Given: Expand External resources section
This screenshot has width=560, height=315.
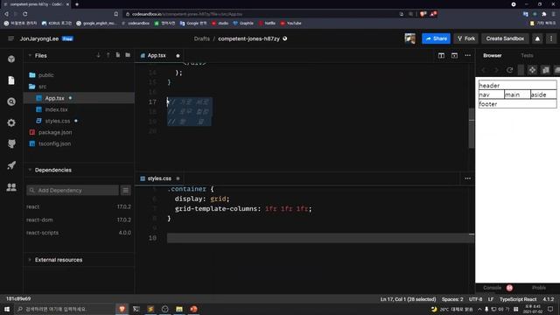Looking at the screenshot, I should tap(30, 260).
